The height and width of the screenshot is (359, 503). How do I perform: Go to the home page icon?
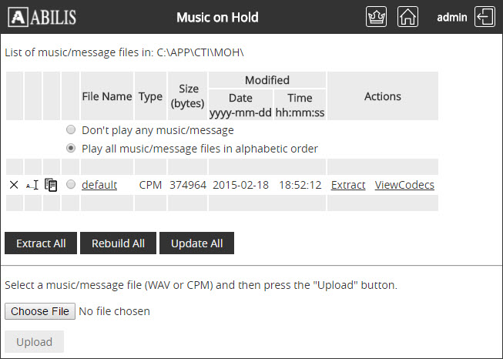[408, 17]
